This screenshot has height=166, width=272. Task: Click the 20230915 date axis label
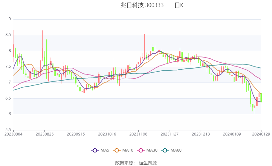point(76,134)
